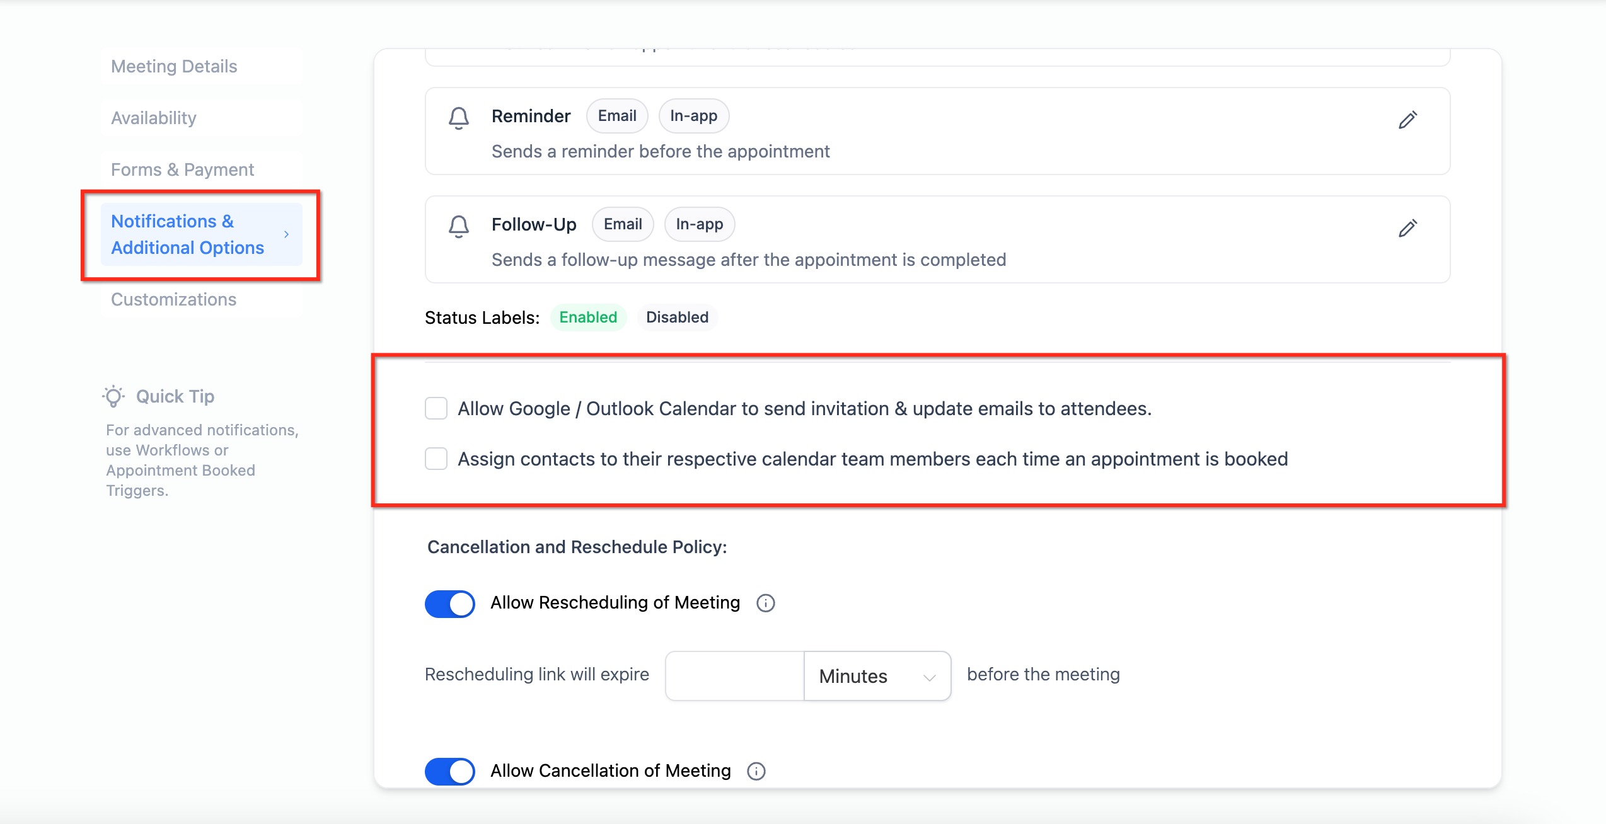This screenshot has height=824, width=1606.
Task: Show info for Allow Cancellation of Meeting
Action: [x=756, y=771]
